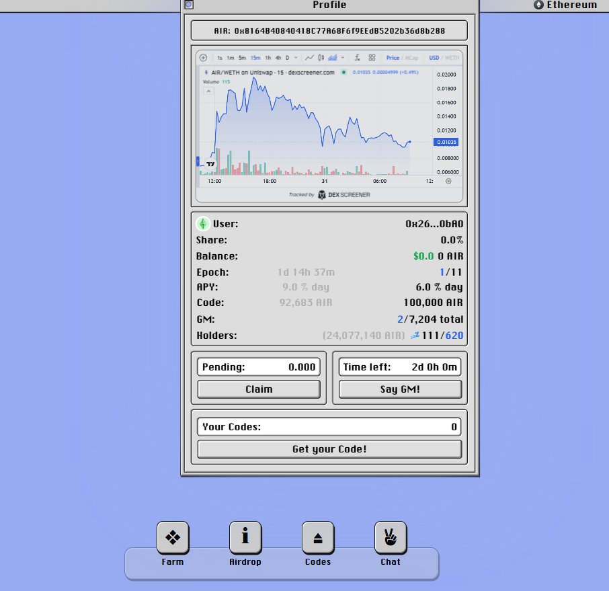Select the 1m timeframe

231,58
